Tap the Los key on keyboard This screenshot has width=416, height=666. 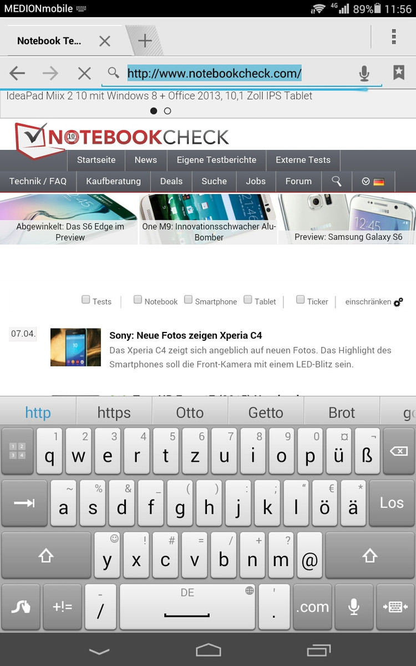coord(392,503)
